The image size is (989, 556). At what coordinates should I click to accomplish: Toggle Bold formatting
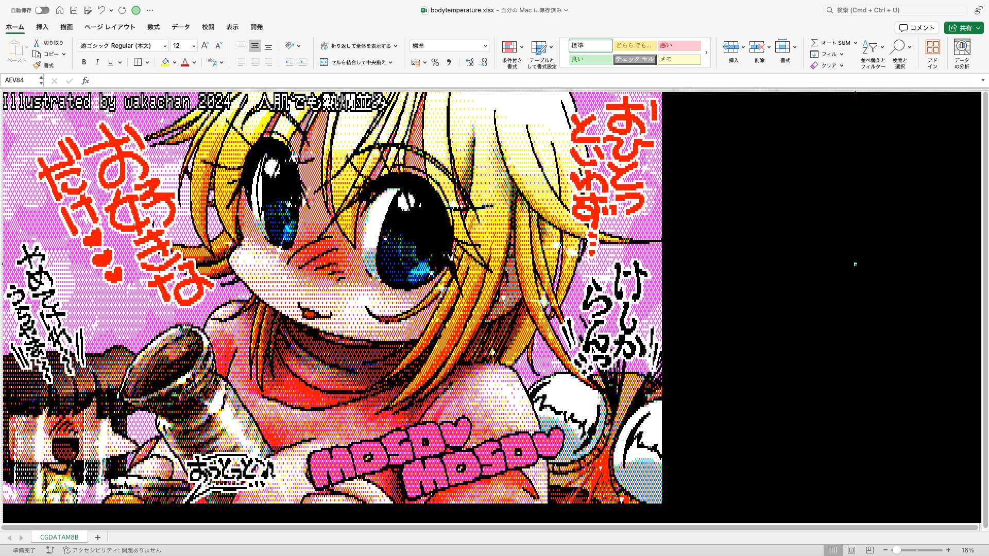(x=84, y=62)
